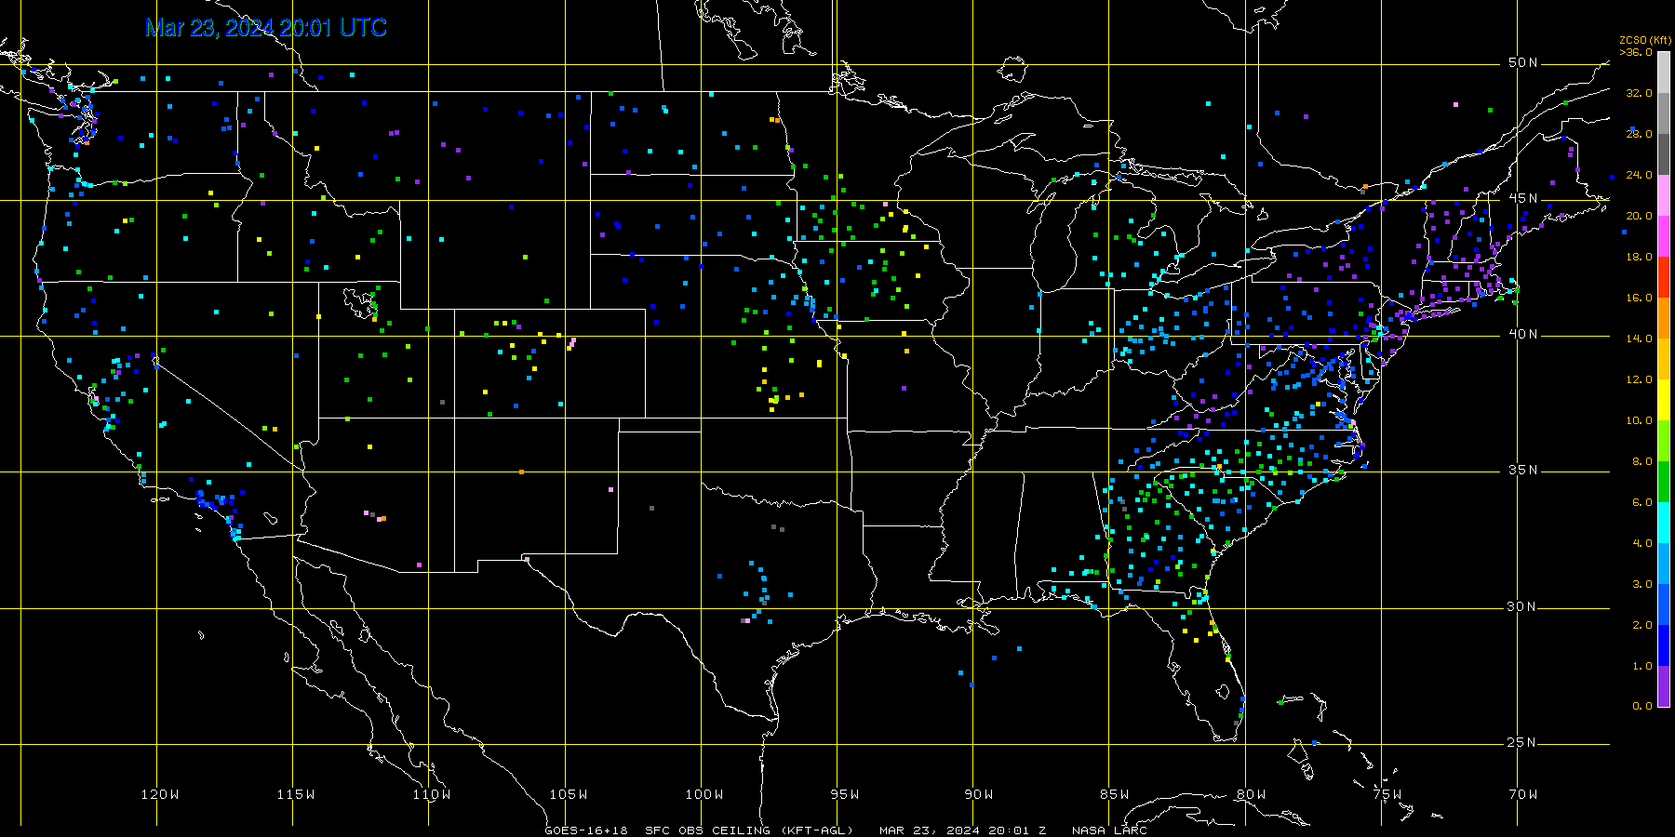Select the lime green 8–10 kft color band
Viewport: 1675px width, 837px height.
(x=1664, y=441)
